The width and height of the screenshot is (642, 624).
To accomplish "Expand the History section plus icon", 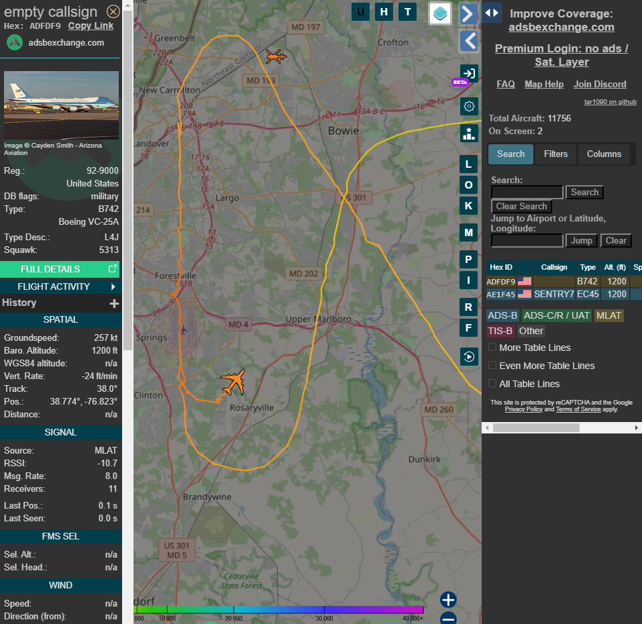I will pyautogui.click(x=114, y=303).
